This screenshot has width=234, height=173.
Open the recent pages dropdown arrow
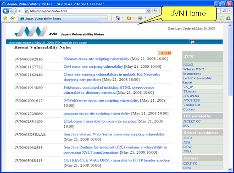coord(19,11)
